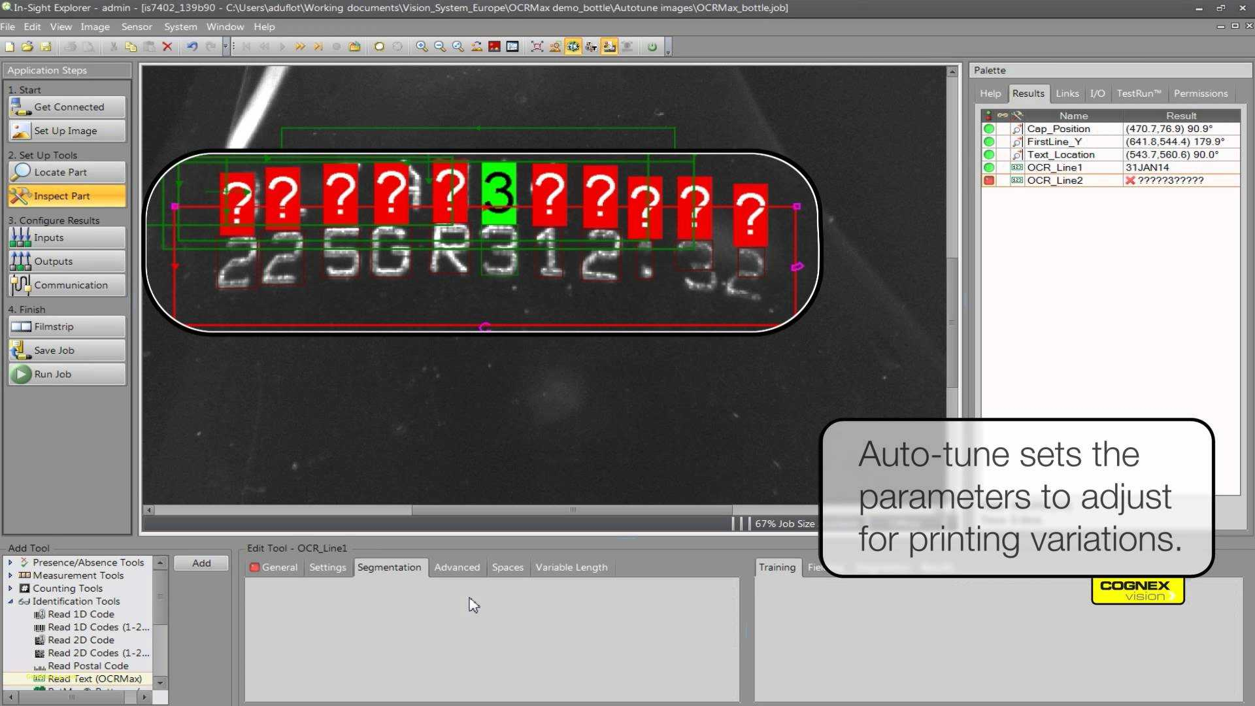The image size is (1255, 706).
Task: Switch to the Advanced tab
Action: pos(456,567)
